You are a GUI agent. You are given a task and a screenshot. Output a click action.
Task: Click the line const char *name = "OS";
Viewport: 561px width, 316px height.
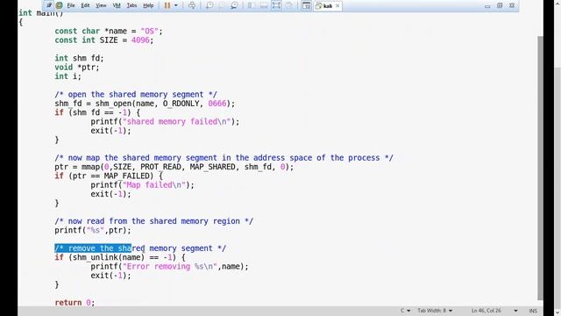coord(109,32)
